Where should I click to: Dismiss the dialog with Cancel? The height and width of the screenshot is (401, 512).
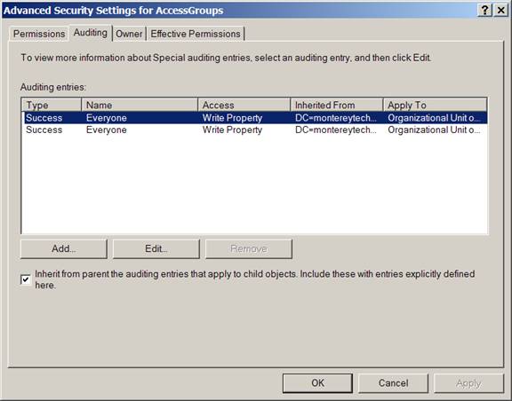393,382
